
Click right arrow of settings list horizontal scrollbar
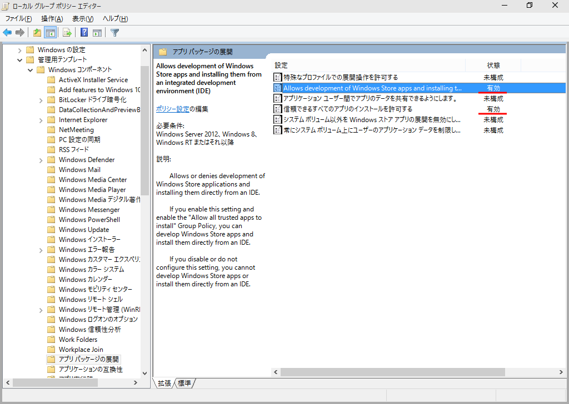561,372
